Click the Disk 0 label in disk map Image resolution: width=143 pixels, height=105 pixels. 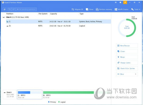click(9, 92)
